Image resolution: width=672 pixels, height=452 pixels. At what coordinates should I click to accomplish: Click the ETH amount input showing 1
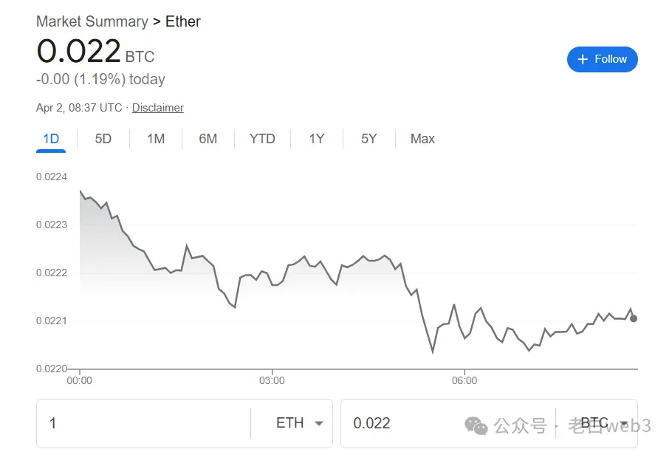(x=111, y=423)
